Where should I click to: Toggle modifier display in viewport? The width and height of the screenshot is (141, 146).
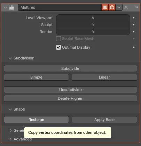pyautogui.click(x=105, y=7)
